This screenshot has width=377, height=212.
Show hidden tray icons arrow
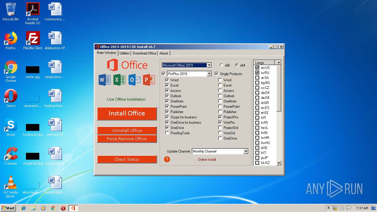click(x=328, y=208)
